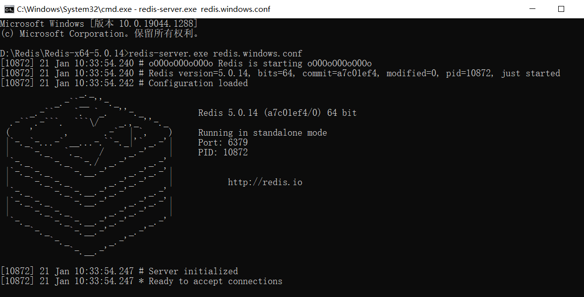Viewport: 584px width, 297px height.
Task: Click the D:\Redis\Redis-x64-5.0.14 prompt path
Action: (63, 53)
